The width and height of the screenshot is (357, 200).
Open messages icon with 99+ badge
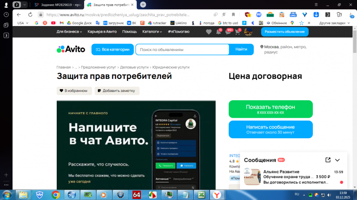228,32
